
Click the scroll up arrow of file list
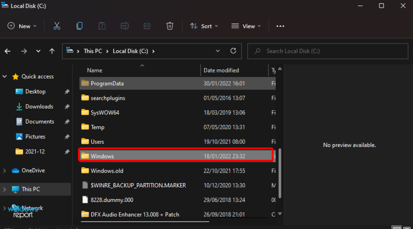tap(280, 69)
